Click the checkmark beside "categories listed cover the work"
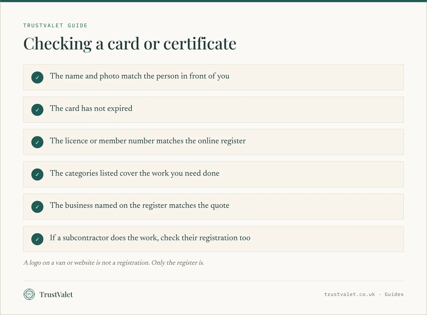Image resolution: width=427 pixels, height=315 pixels. coord(37,174)
